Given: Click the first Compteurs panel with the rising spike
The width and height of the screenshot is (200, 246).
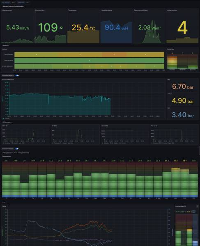Looking at the screenshot, I should [26, 134].
